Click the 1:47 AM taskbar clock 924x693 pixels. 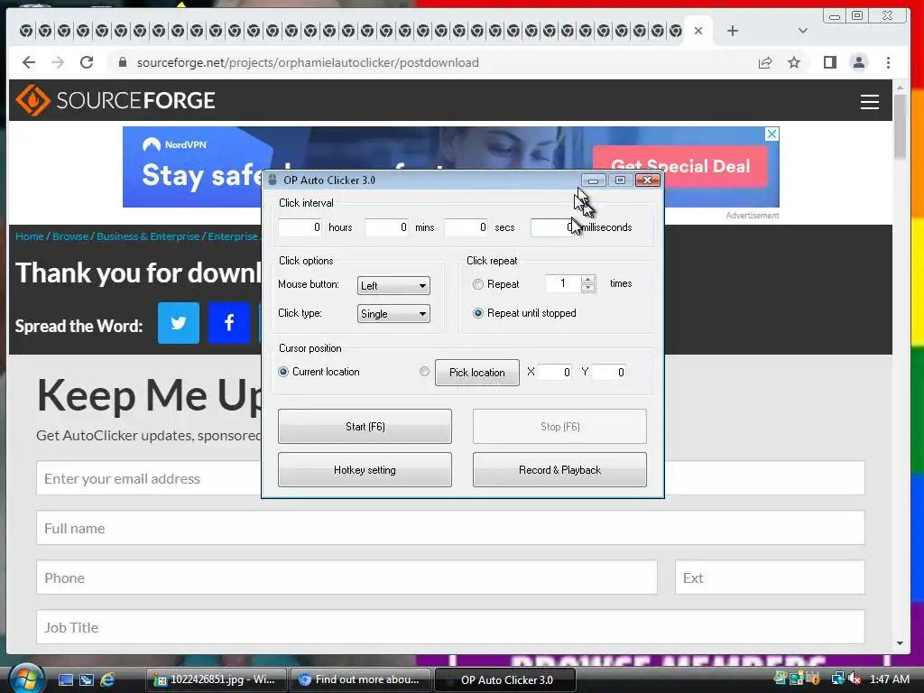pos(889,679)
